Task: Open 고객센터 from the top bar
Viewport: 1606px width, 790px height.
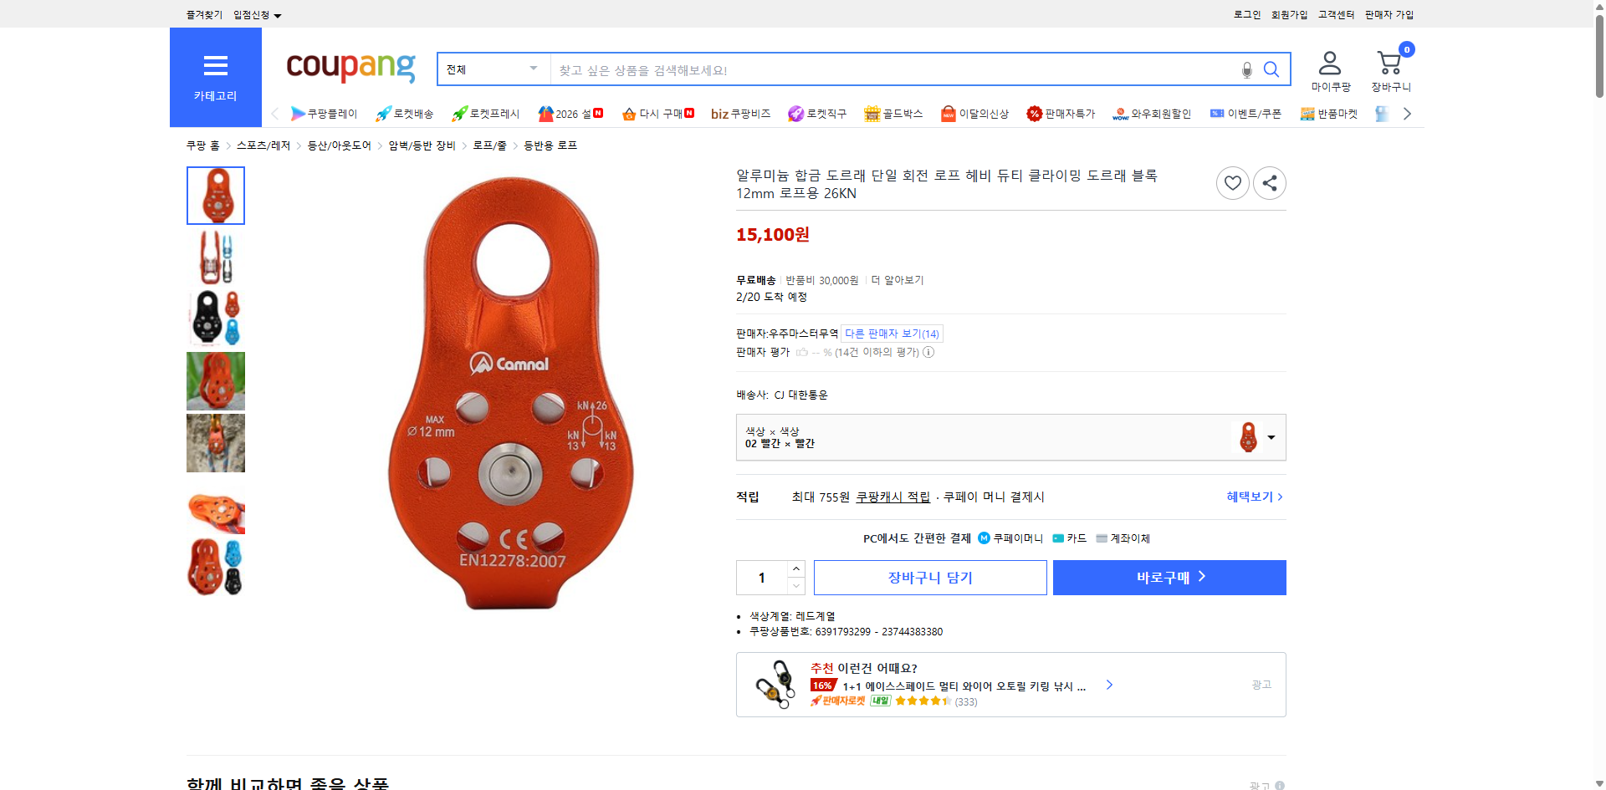Action: (x=1335, y=14)
